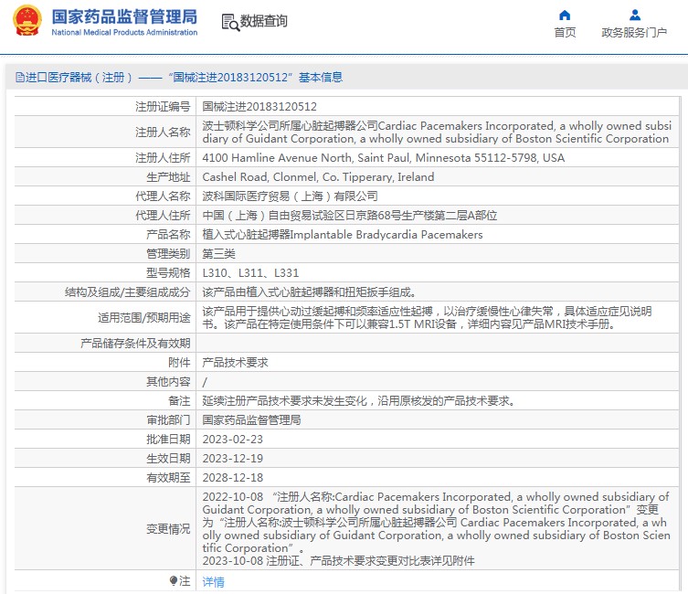Click 数据查询 heading text
Viewport: 688px width, 594px height.
pyautogui.click(x=264, y=21)
